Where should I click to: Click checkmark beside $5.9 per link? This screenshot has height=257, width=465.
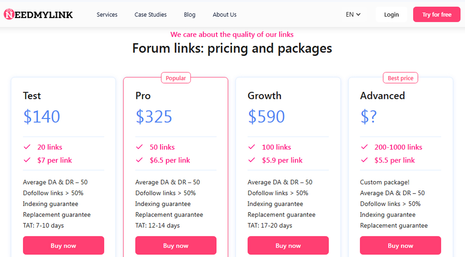pos(252,160)
